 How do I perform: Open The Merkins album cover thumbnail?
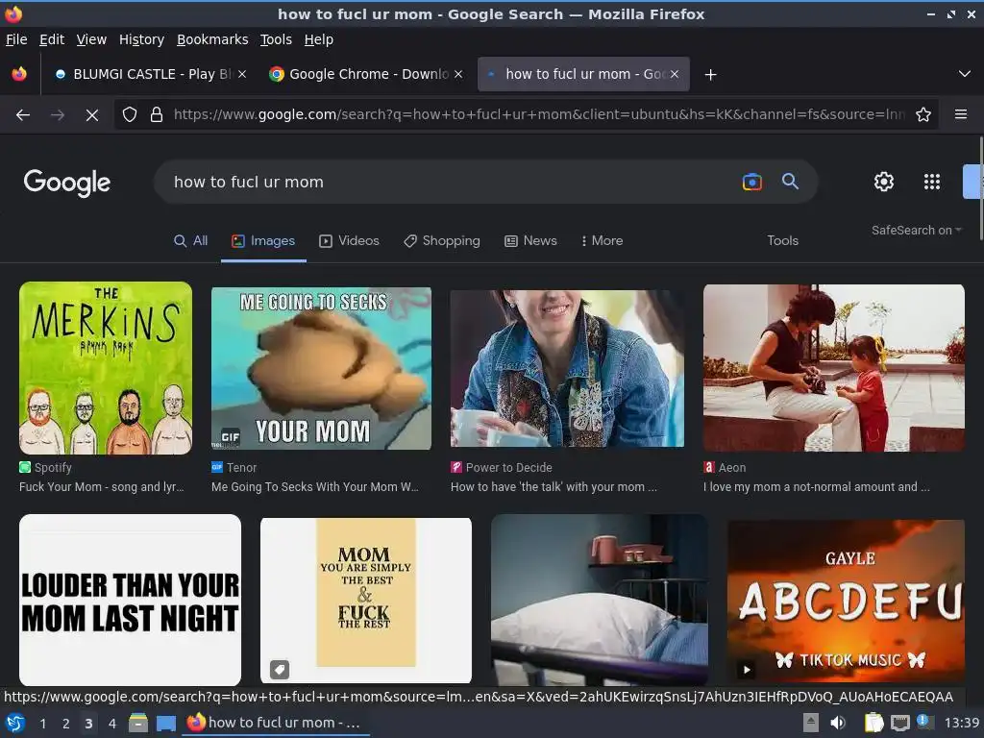click(106, 368)
